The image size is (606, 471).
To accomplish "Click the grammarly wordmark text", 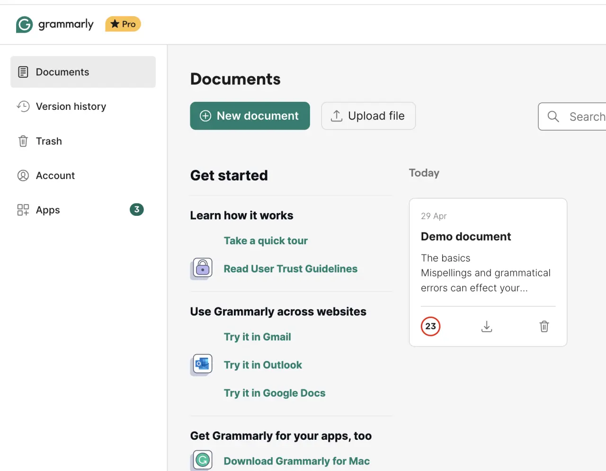I will click(x=66, y=24).
